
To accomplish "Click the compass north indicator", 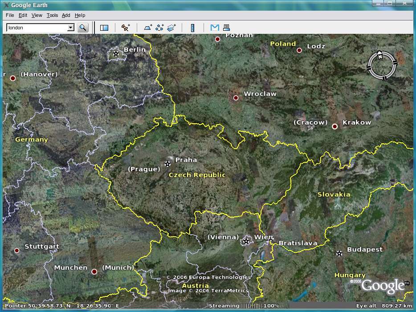I will click(x=379, y=55).
